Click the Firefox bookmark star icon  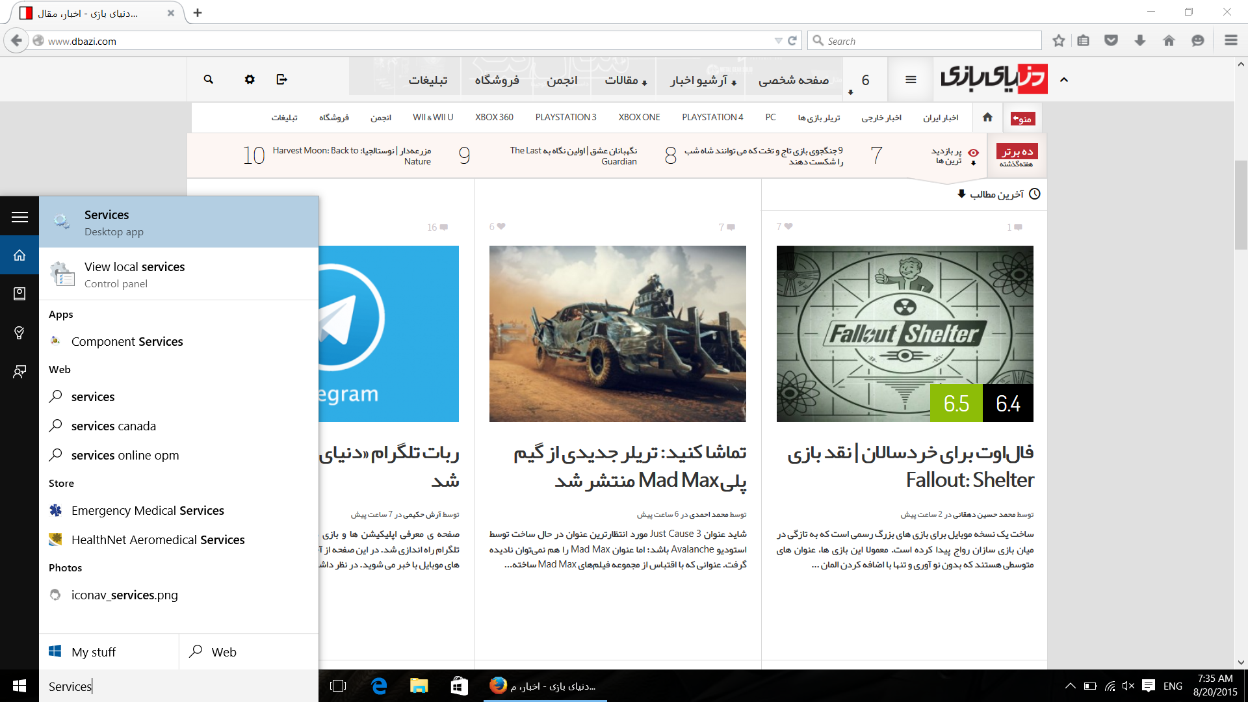point(1059,41)
